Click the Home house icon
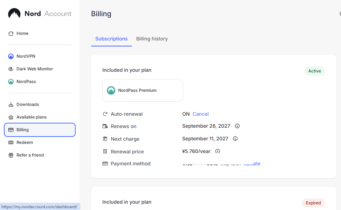This screenshot has height=210, width=341. click(11, 33)
